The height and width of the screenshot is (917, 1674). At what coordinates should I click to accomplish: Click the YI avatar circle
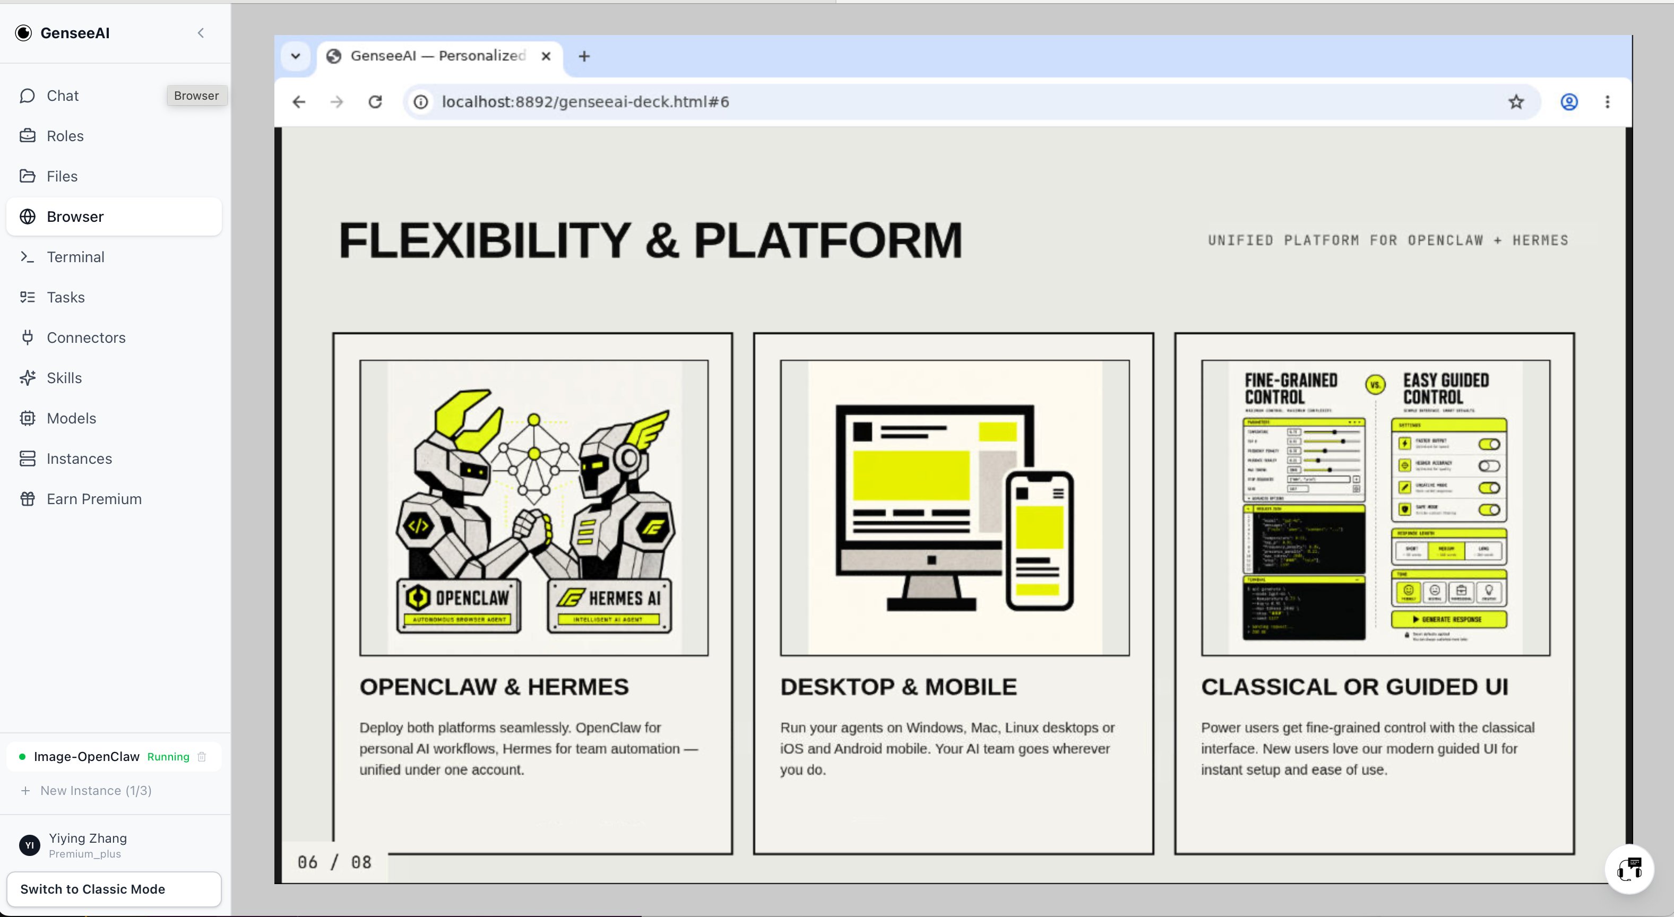click(x=29, y=845)
